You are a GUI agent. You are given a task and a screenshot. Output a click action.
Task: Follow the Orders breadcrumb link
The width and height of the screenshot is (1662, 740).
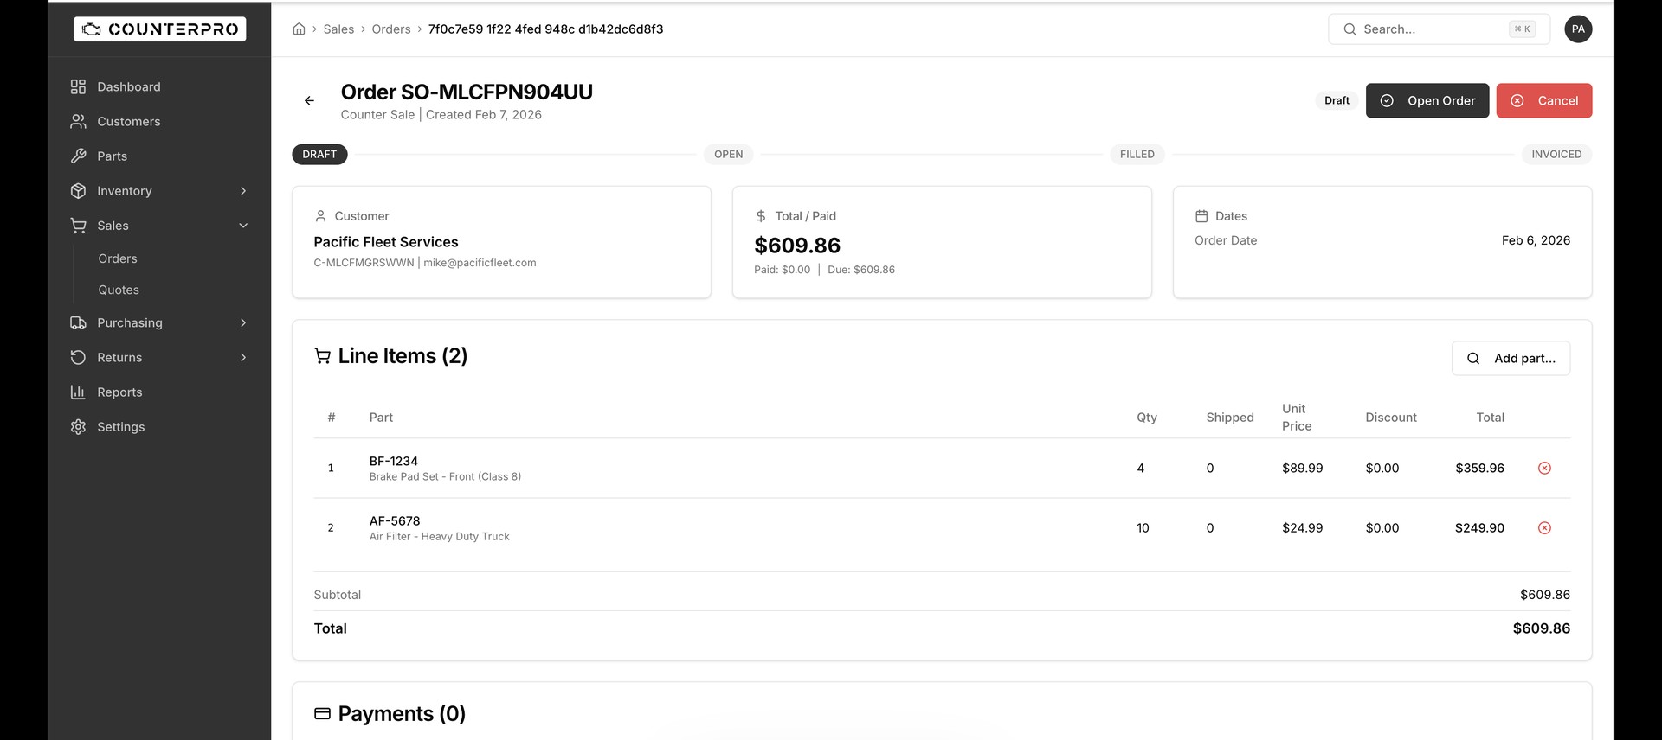391,29
